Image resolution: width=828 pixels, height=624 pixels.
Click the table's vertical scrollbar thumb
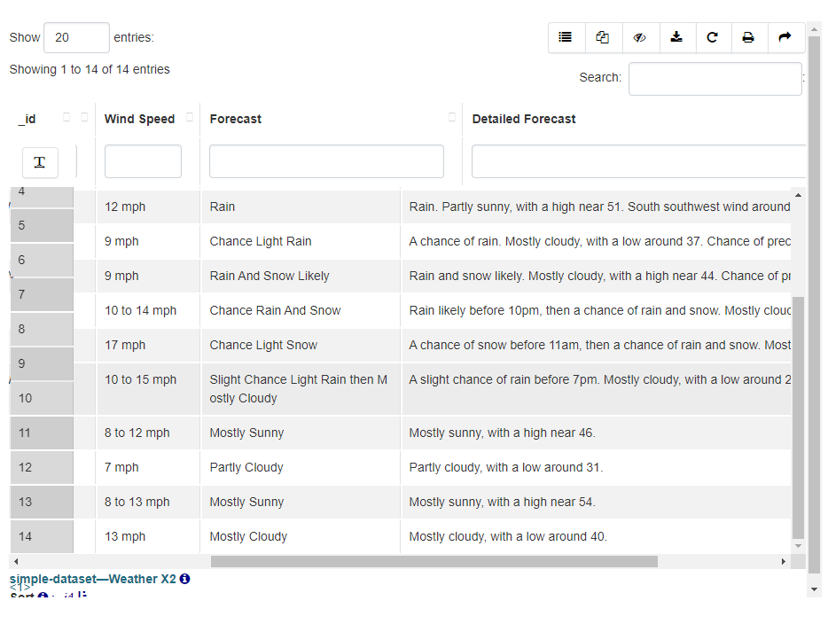pyautogui.click(x=799, y=417)
